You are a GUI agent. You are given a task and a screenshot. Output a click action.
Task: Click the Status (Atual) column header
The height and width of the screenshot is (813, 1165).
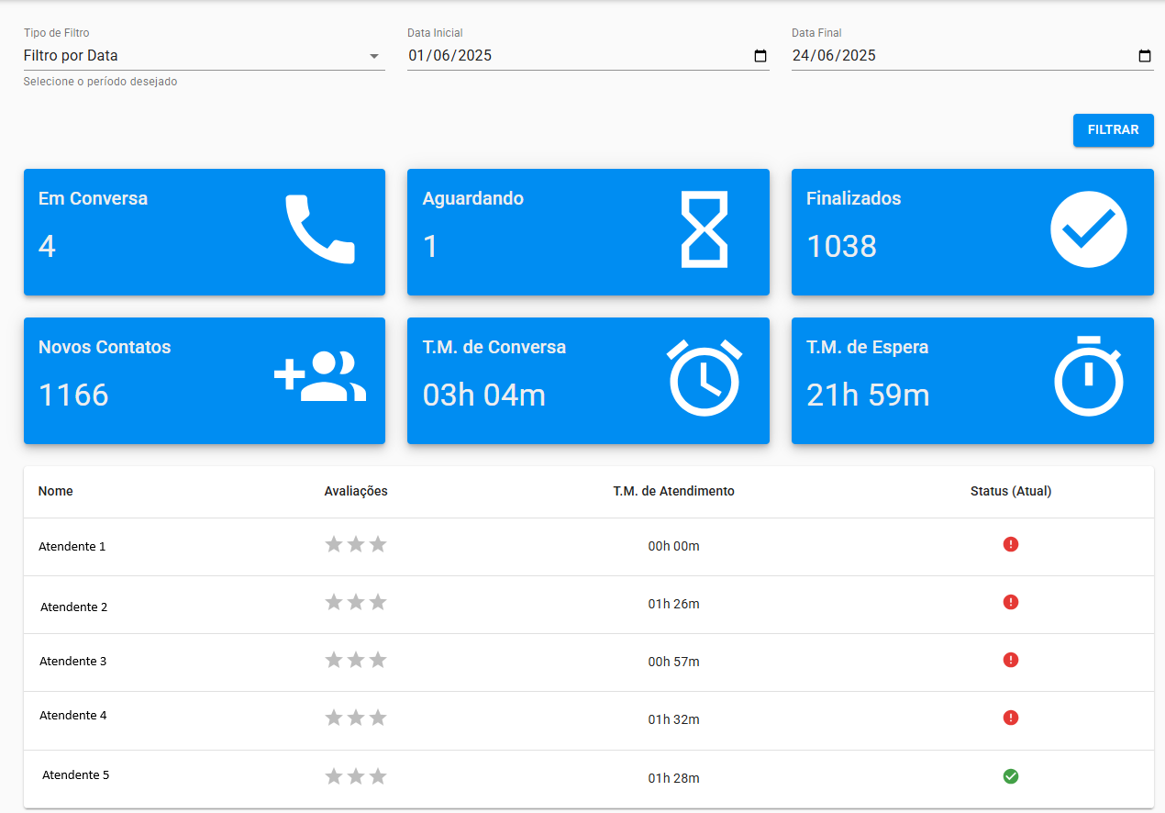1010,491
